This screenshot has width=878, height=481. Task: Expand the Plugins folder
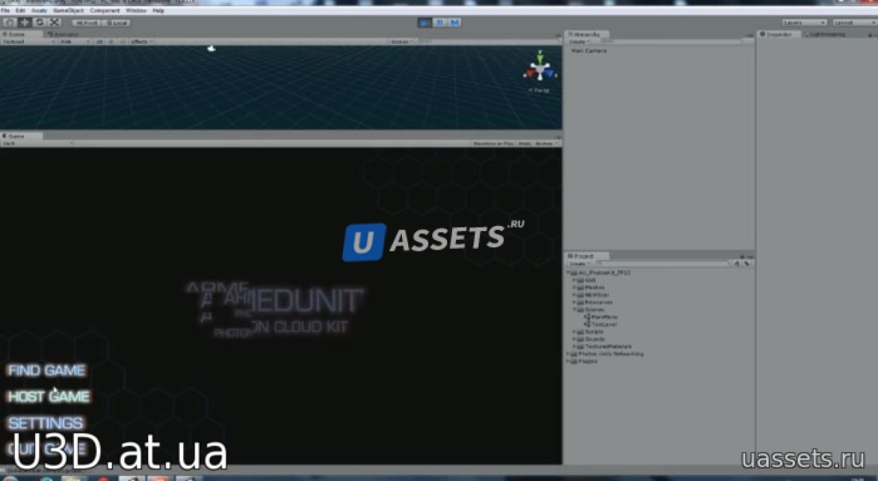tap(568, 361)
